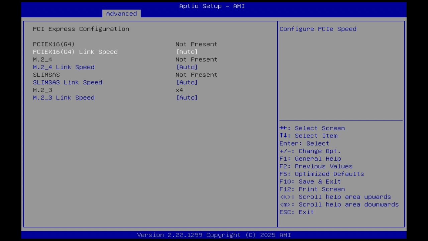Viewport: 428px width, 241px height.
Task: Click the Aptio Setup title bar
Action: pyautogui.click(x=212, y=6)
